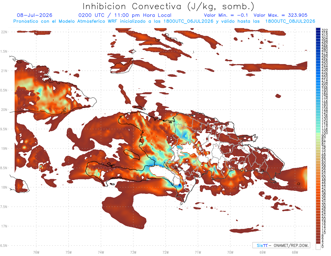The height and width of the screenshot is (256, 331).
Task: Click the darkest blue swatch atop the colorbar
Action: click(318, 29)
